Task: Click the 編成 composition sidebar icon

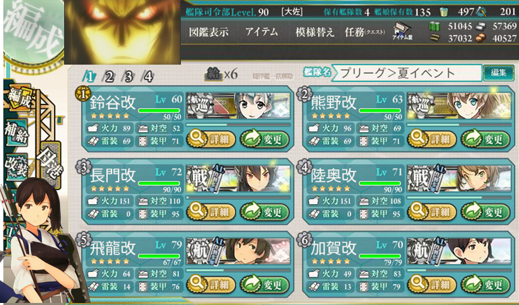Action: point(19,98)
